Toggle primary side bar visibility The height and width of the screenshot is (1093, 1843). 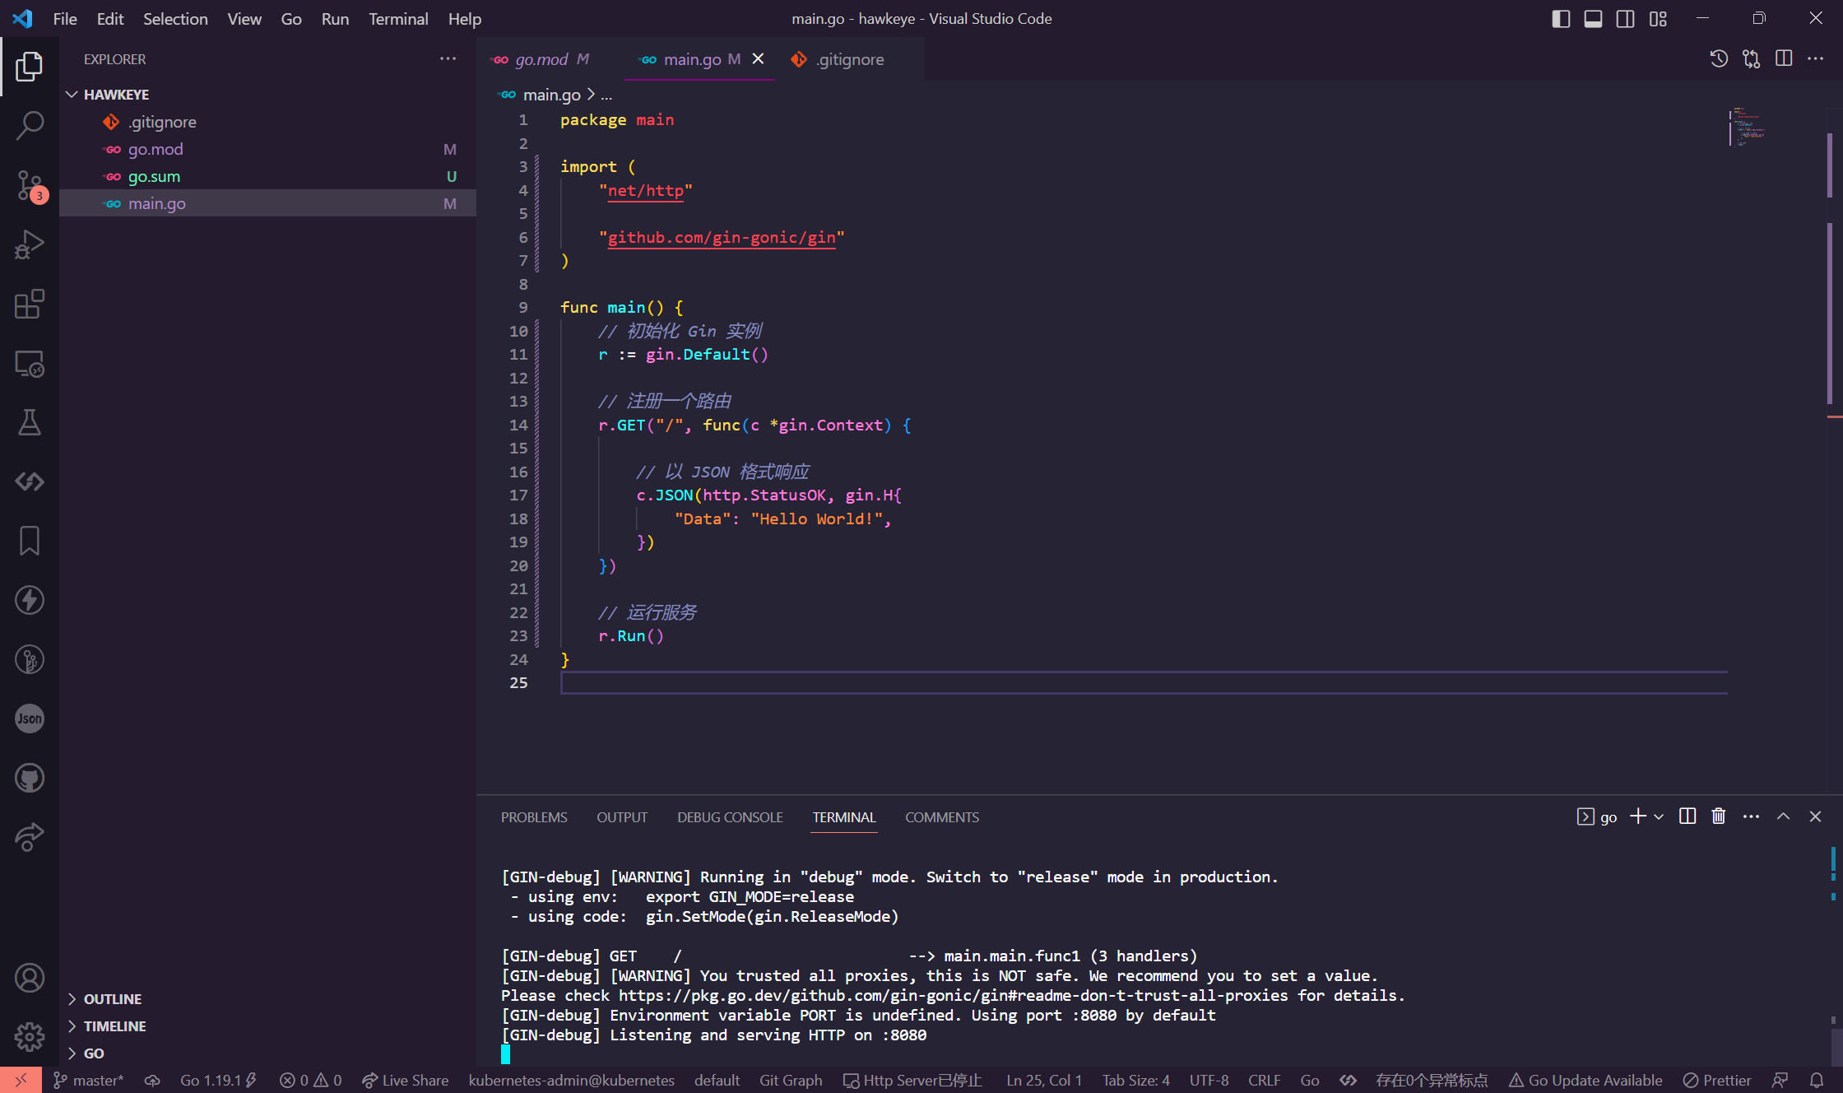tap(1561, 19)
